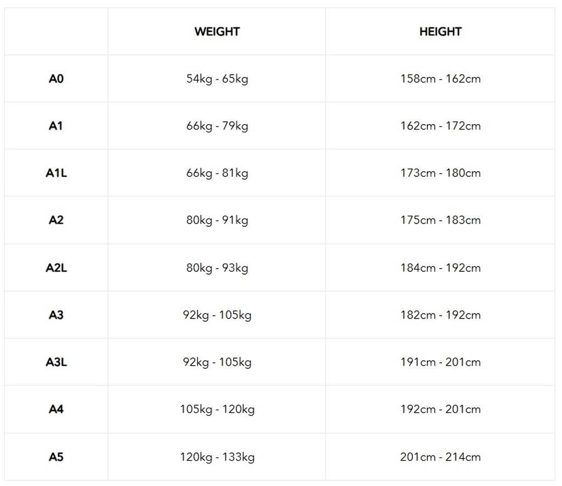Image resolution: width=562 pixels, height=486 pixels.
Task: Select the A1L size row label
Action: coord(56,173)
